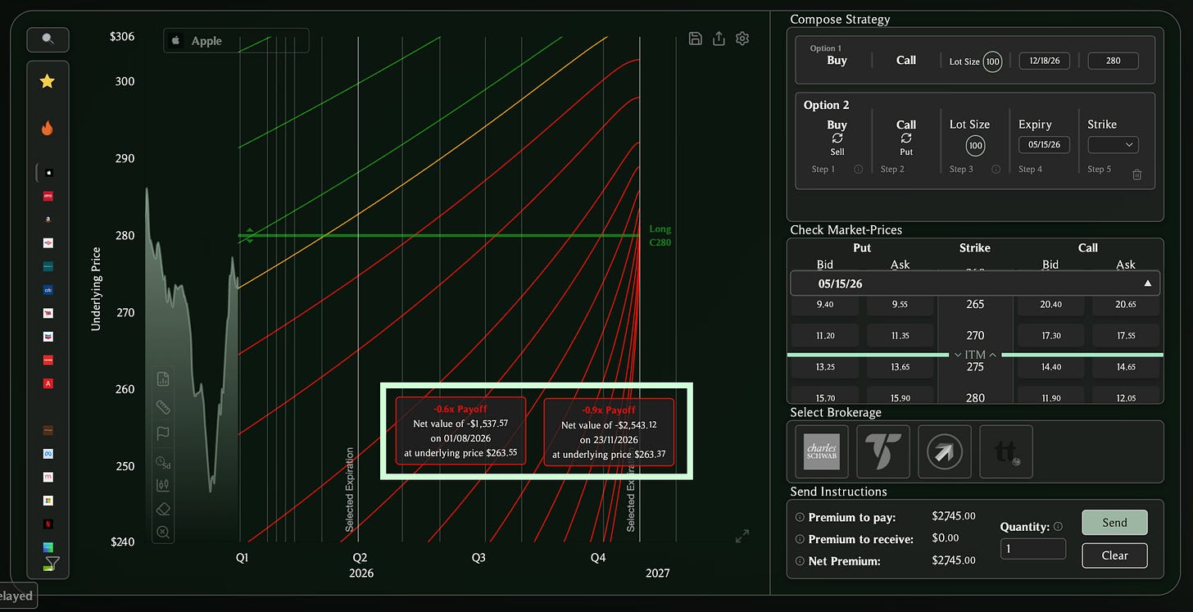Open the Apple ticker selector in the chart
The height and width of the screenshot is (612, 1193).
coord(236,41)
